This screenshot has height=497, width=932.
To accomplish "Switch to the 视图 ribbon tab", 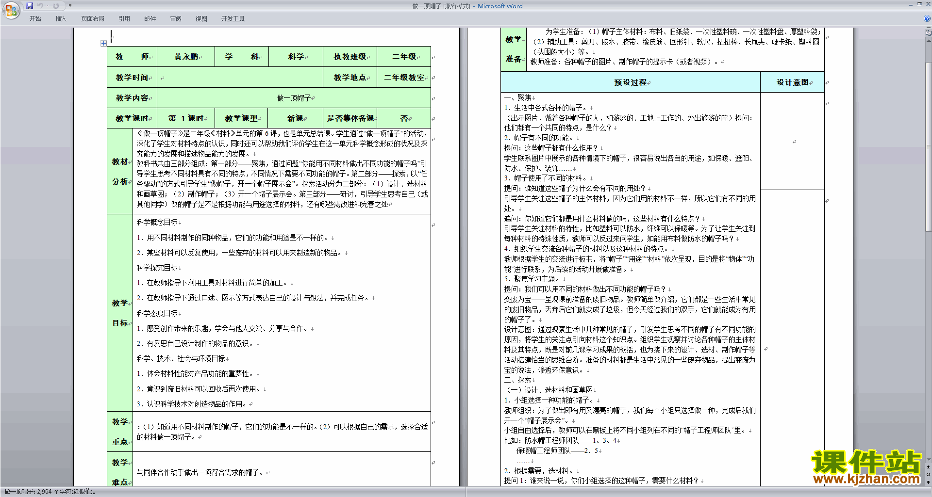I will click(x=201, y=18).
